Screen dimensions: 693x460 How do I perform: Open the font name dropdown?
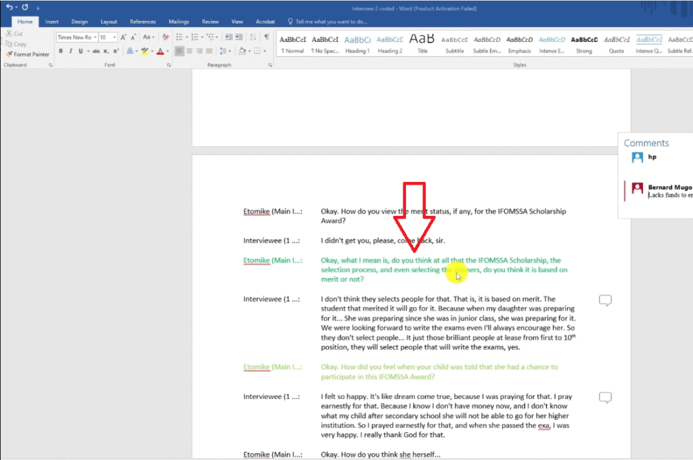(x=95, y=37)
